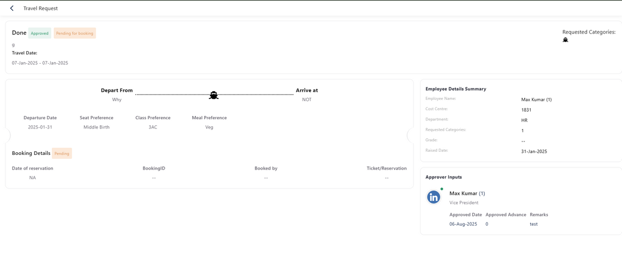This screenshot has width=622, height=257.
Task: Go back using the arrow beside Travel Request
Action: (x=12, y=8)
